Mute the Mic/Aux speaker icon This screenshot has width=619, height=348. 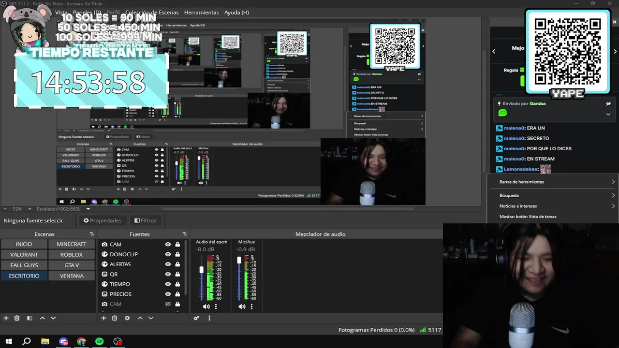242,306
